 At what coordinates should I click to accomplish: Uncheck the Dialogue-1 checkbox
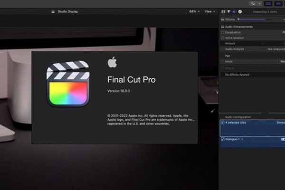coord(223,139)
